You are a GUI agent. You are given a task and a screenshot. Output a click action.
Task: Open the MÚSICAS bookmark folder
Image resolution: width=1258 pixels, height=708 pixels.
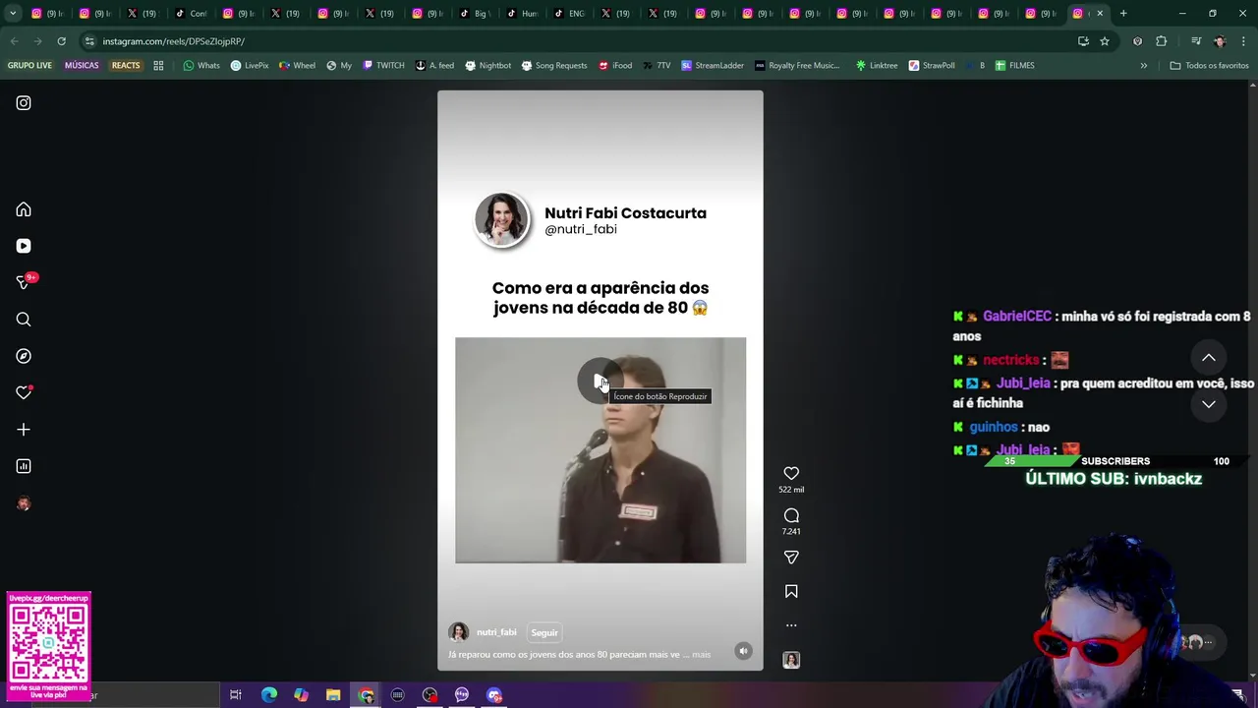82,66
